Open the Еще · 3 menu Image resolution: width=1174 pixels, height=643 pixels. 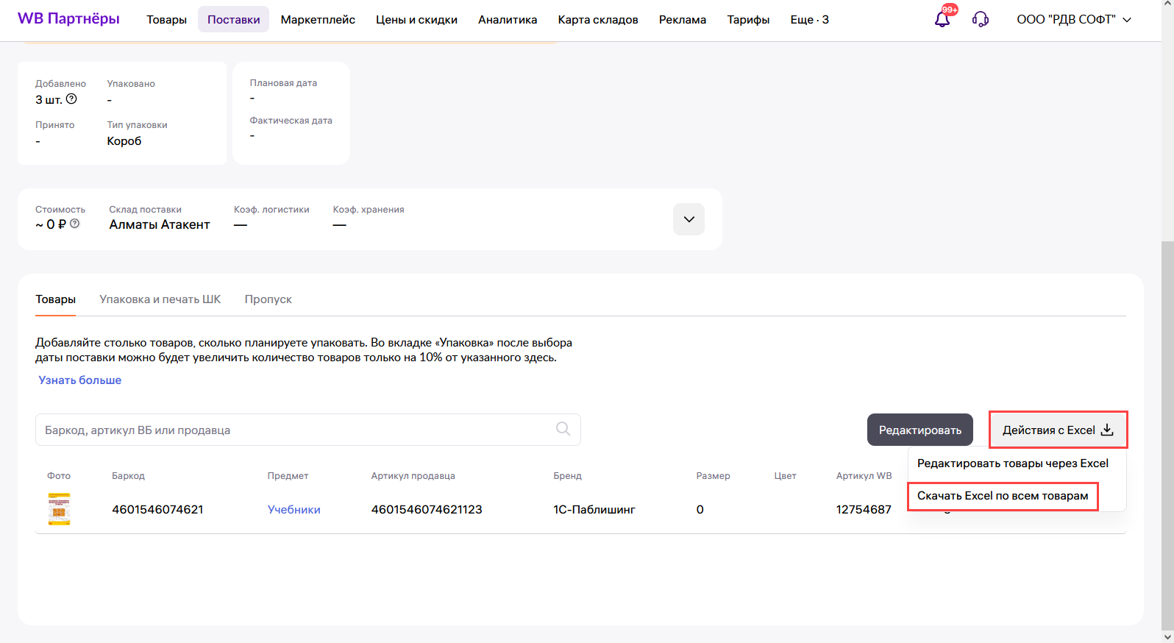[809, 20]
